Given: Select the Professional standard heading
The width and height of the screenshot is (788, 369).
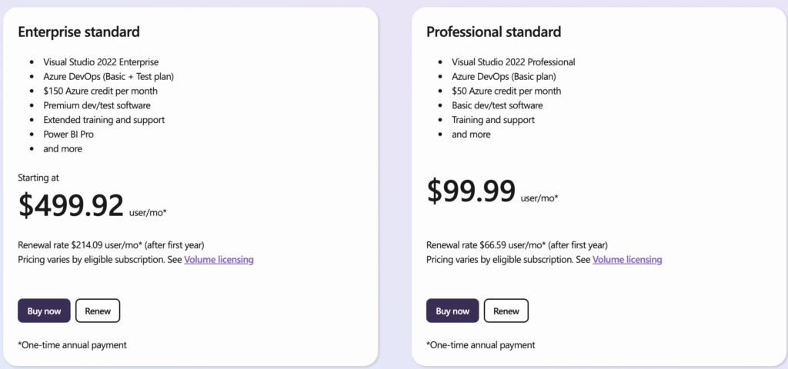Looking at the screenshot, I should pos(493,32).
